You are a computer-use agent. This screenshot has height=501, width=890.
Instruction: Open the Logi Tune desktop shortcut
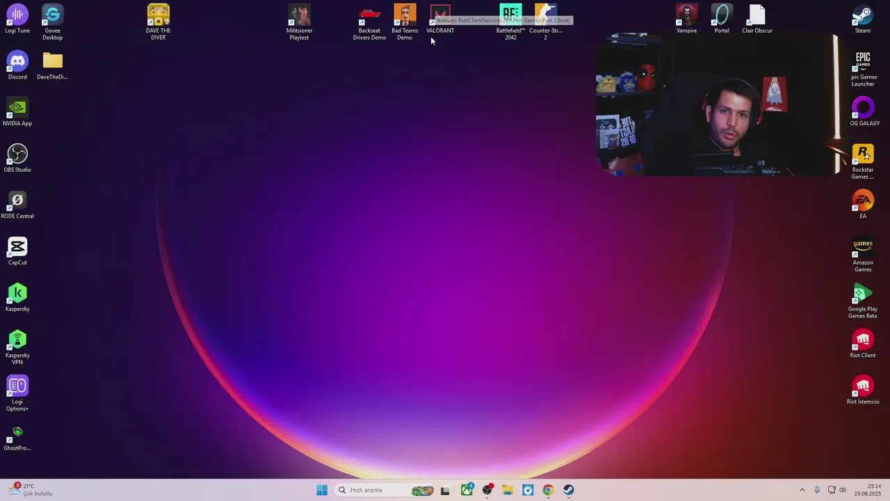point(17,19)
